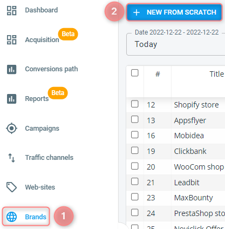The width and height of the screenshot is (225, 229).
Task: Click the Reports bar chart icon
Action: point(12,99)
